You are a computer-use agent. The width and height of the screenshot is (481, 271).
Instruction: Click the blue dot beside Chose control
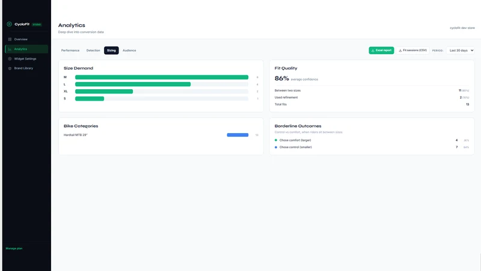click(x=276, y=147)
